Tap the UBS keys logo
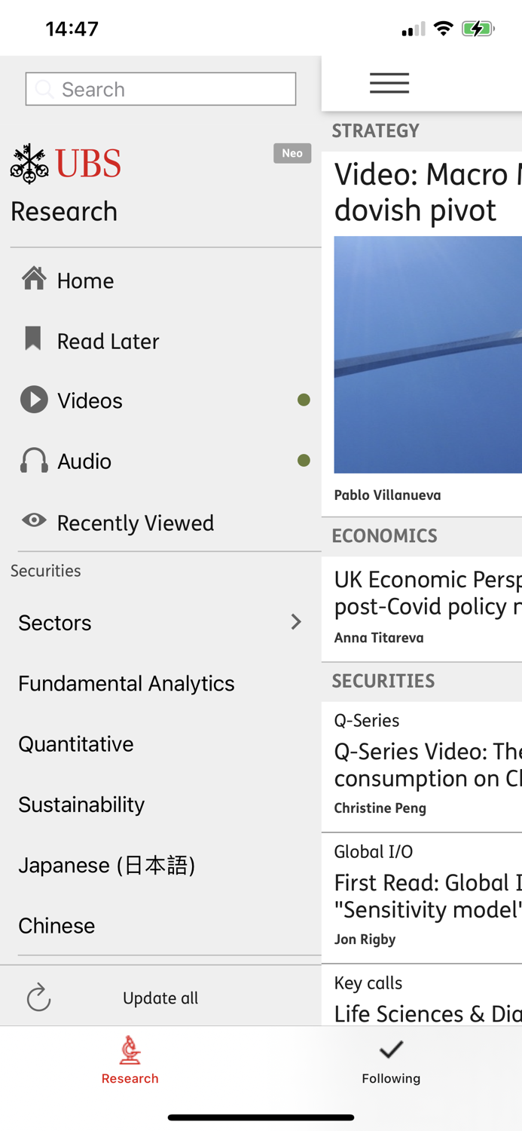 pyautogui.click(x=29, y=164)
